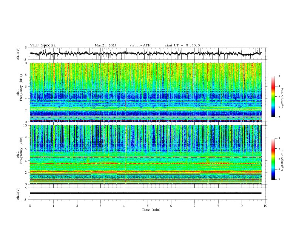Click the ch.1 frequency tick label "6"
The image size is (299, 231).
pyautogui.click(x=26, y=86)
